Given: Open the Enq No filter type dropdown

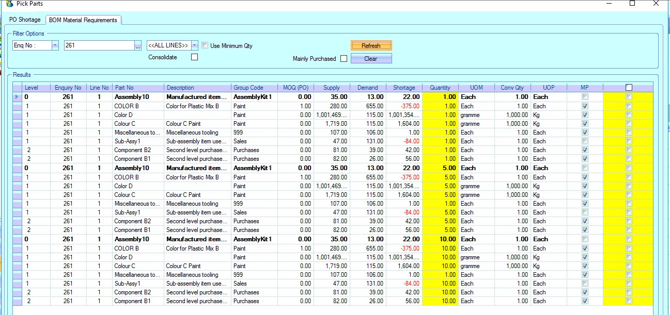Looking at the screenshot, I should pyautogui.click(x=55, y=45).
